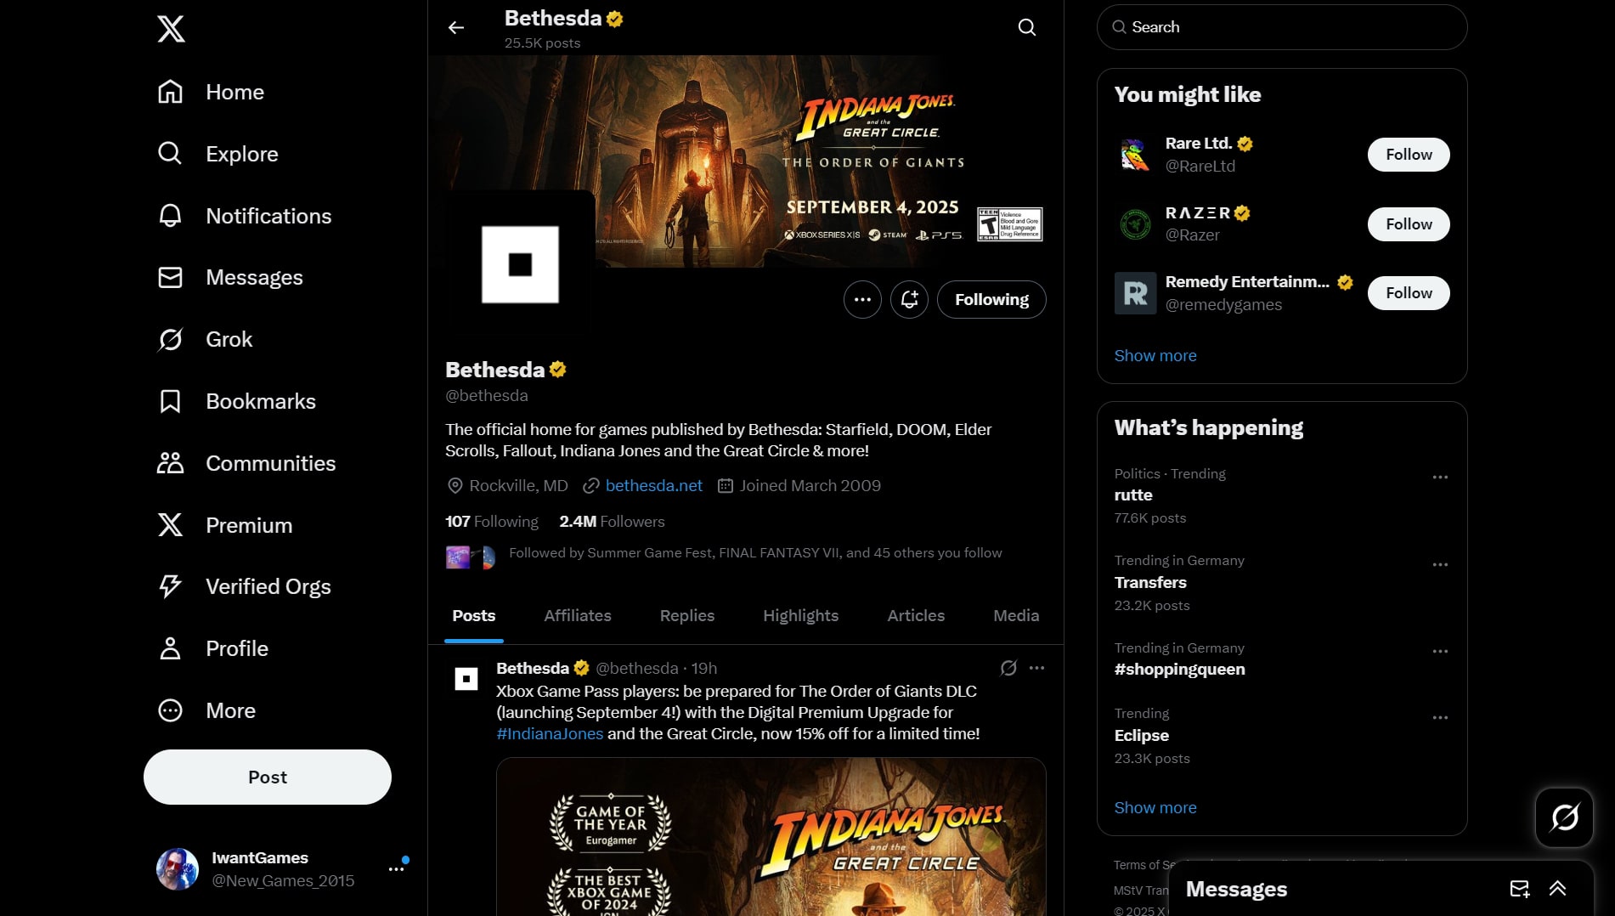Viewport: 1615px width, 916px height.
Task: Open the Explore page
Action: point(217,154)
